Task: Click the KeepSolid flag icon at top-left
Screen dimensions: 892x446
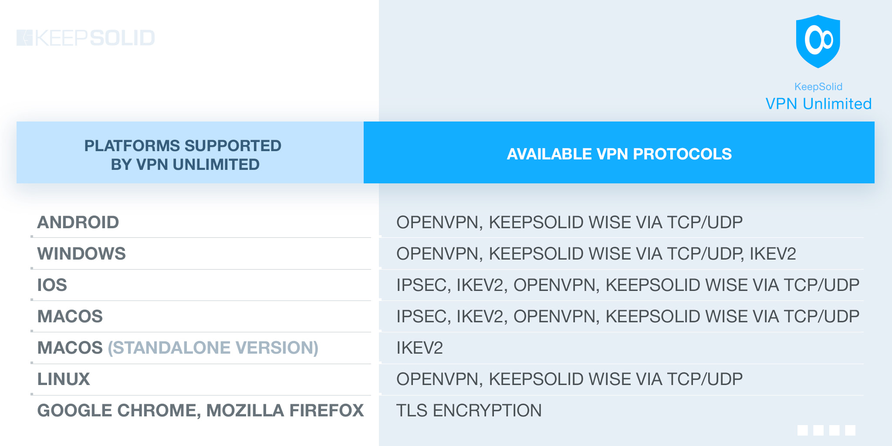Action: pyautogui.click(x=24, y=38)
